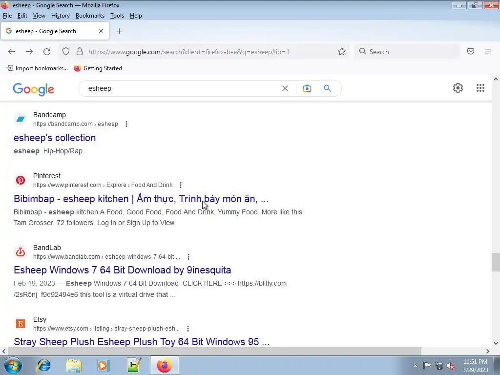
Task: Clear the Google search query
Action: pos(285,88)
